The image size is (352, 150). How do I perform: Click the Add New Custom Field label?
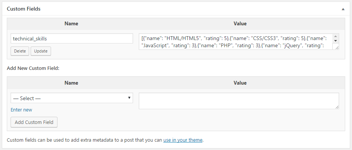click(33, 68)
